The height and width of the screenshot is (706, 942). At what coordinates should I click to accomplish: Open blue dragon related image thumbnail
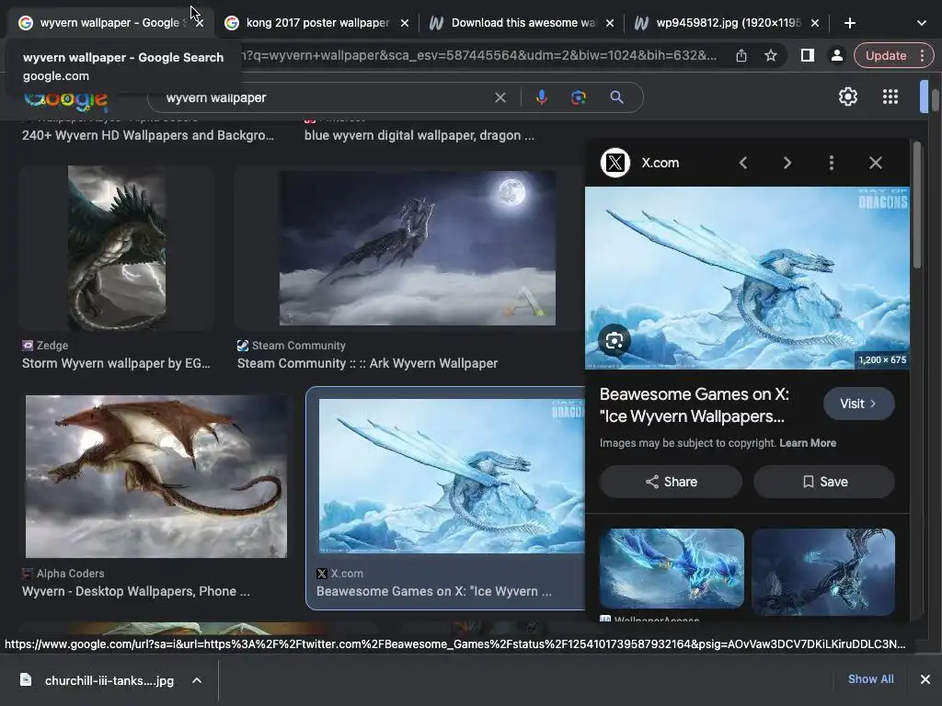pyautogui.click(x=672, y=568)
